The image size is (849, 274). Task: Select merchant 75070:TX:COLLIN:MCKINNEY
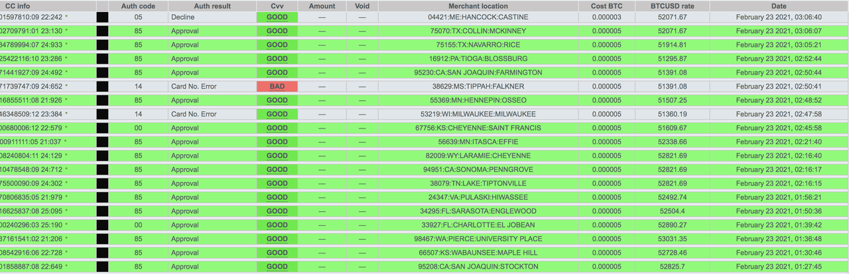click(x=478, y=31)
